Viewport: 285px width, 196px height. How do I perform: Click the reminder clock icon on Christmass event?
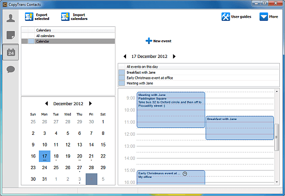coord(184,174)
